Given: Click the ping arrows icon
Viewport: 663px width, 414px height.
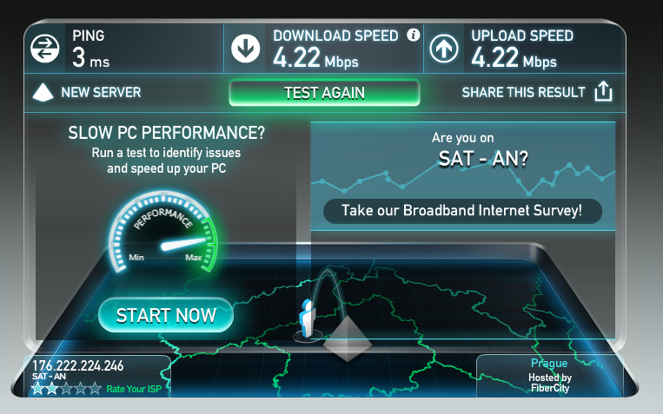Looking at the screenshot, I should point(45,49).
